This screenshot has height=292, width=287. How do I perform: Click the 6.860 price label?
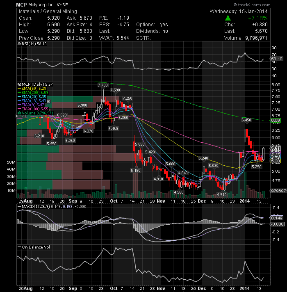point(123,118)
